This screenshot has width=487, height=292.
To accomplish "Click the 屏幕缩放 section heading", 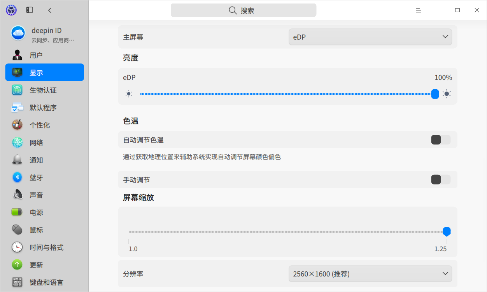I will pyautogui.click(x=138, y=197).
